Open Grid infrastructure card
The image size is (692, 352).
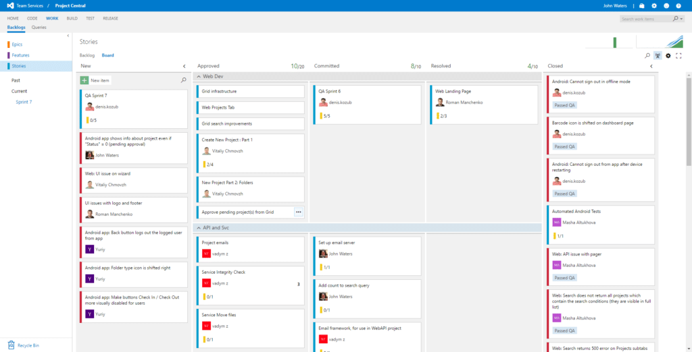[250, 91]
